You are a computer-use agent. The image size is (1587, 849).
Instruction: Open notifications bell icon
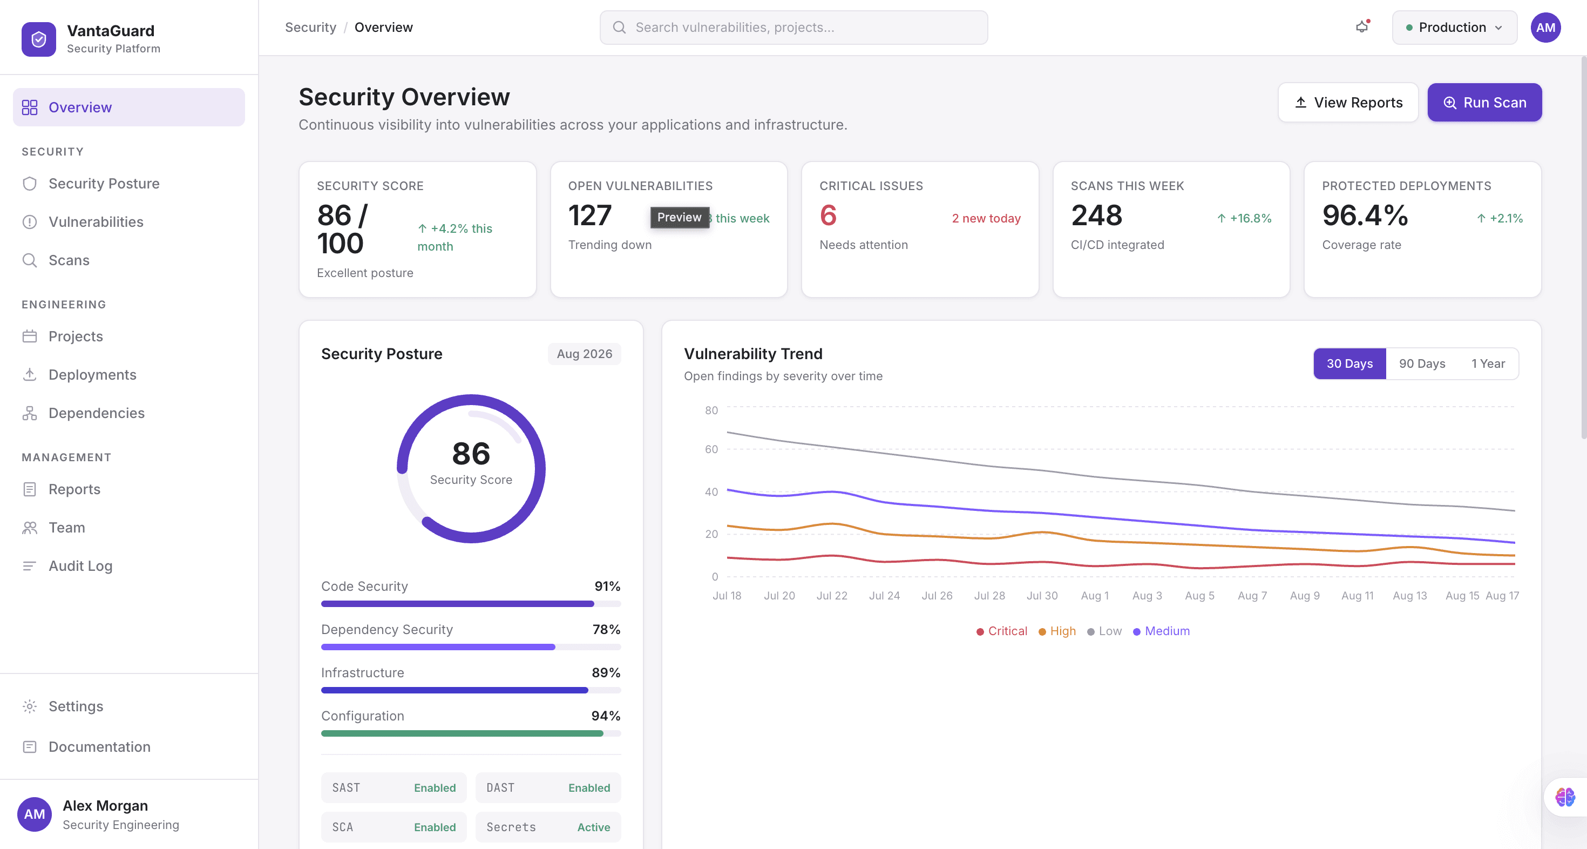point(1362,27)
